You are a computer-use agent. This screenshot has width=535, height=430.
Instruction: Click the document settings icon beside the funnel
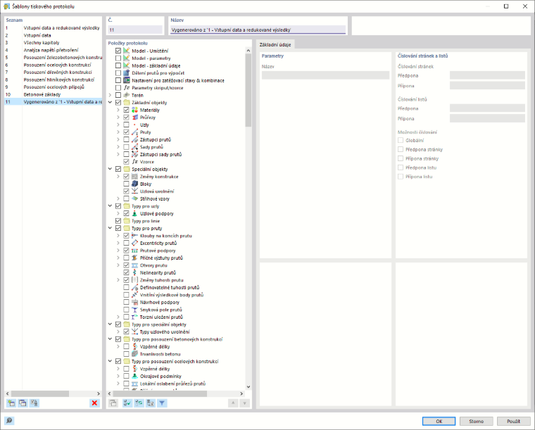pos(151,403)
